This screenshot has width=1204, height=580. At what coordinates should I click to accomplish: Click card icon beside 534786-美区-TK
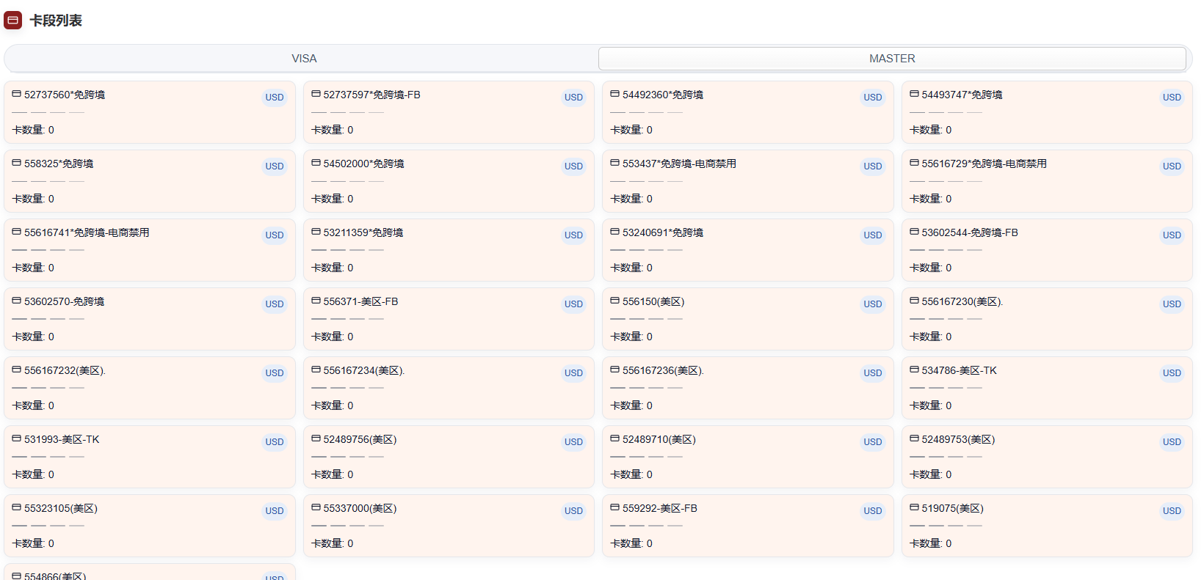click(x=914, y=370)
